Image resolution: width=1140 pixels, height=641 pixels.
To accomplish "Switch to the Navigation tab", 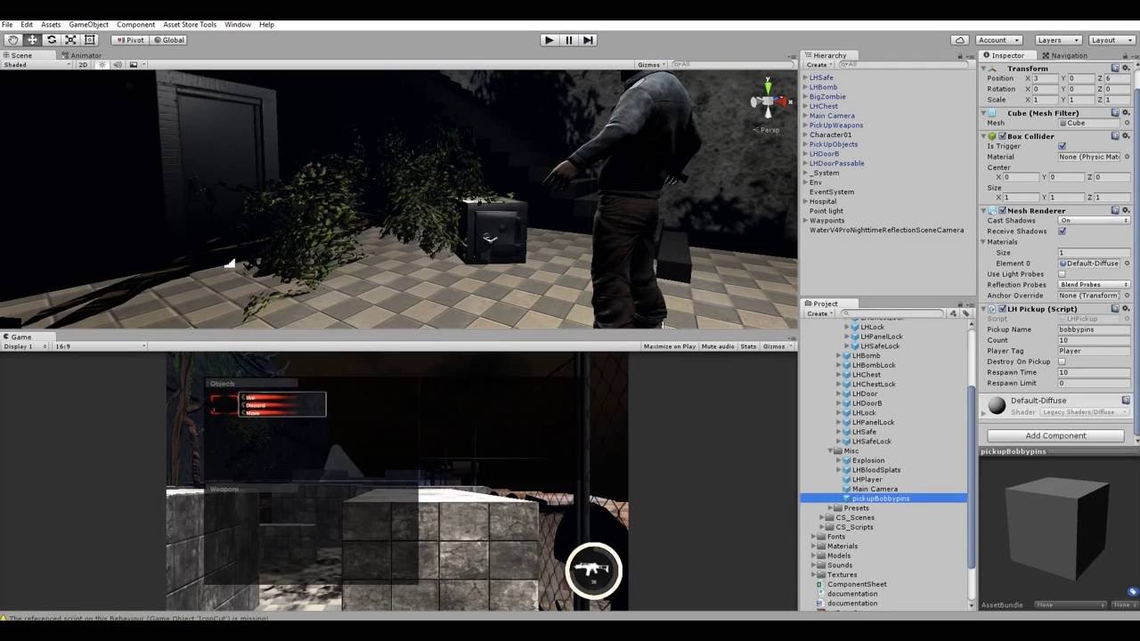I will (x=1064, y=55).
